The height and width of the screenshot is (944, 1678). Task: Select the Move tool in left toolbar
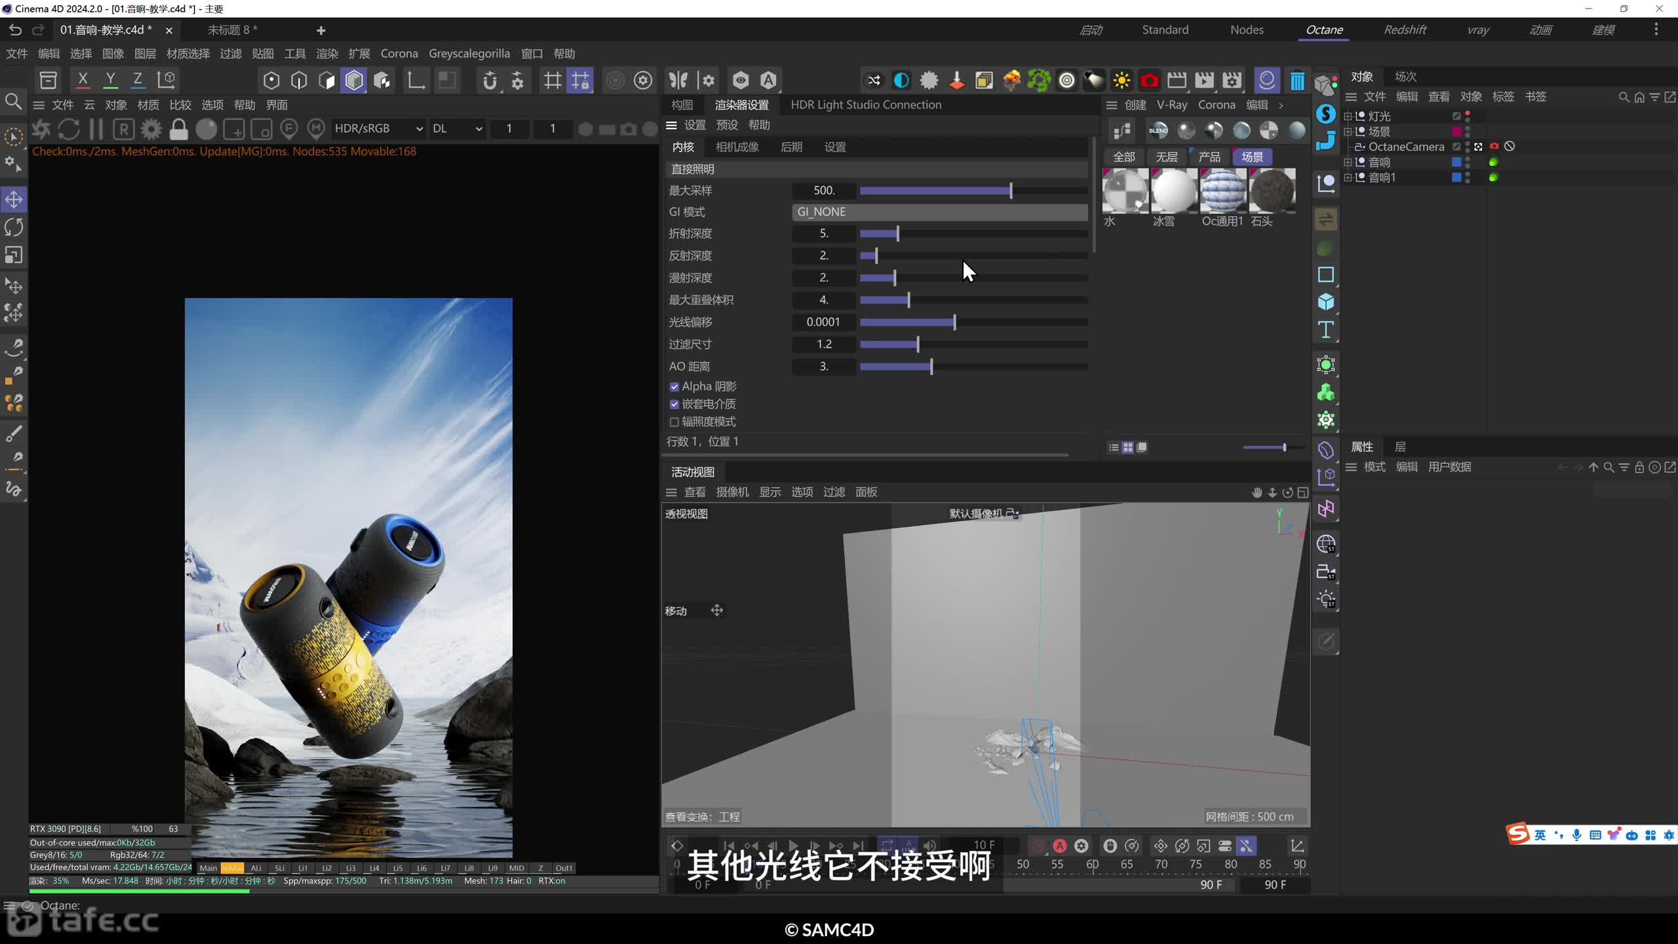14,199
